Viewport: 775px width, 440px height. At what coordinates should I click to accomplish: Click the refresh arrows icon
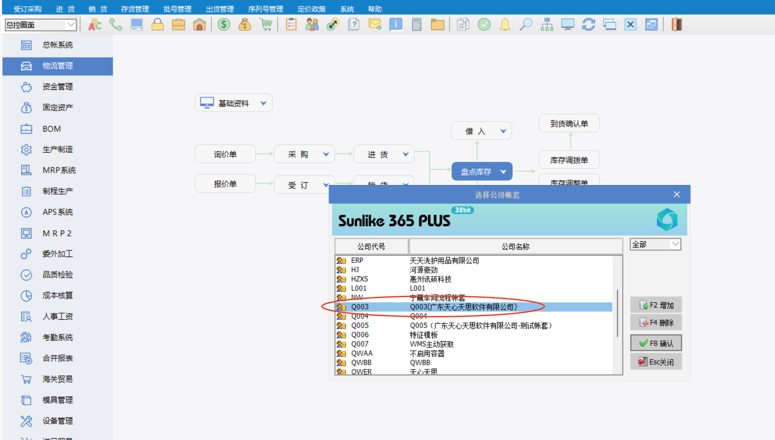pos(588,25)
